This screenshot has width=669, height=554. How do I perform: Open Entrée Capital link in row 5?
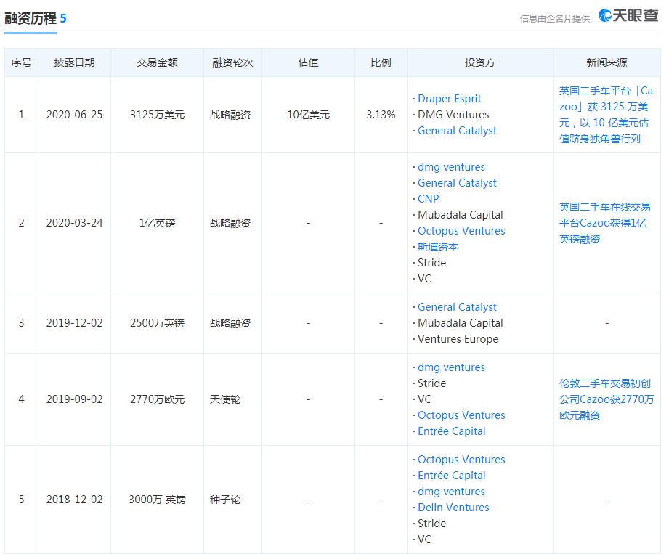tap(451, 476)
